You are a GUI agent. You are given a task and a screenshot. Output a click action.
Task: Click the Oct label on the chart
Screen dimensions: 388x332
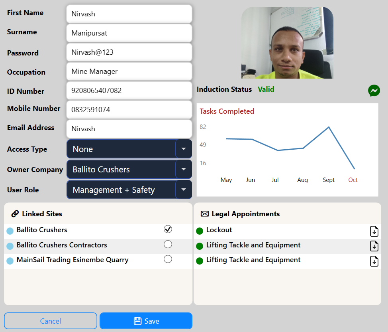coord(353,180)
